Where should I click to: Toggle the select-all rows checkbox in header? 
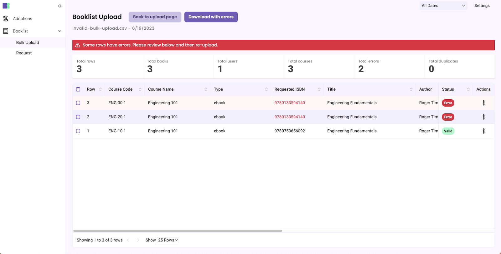[78, 89]
